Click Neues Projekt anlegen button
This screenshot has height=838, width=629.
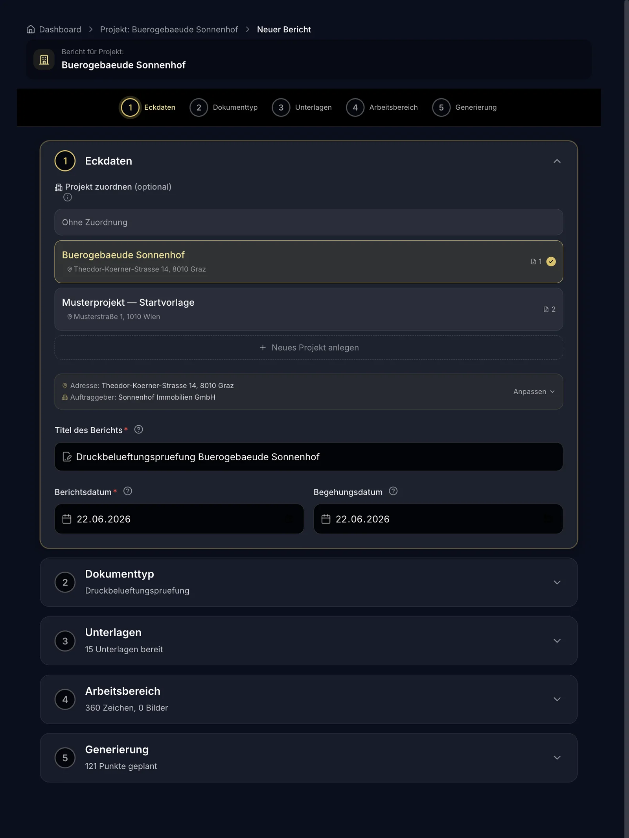coord(309,347)
